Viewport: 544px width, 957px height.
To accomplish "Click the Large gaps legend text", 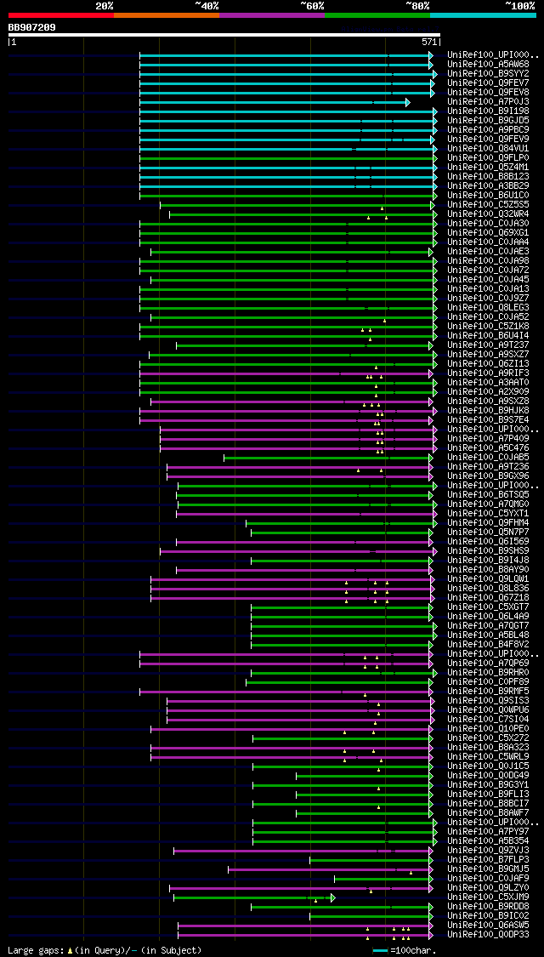I will point(105,950).
